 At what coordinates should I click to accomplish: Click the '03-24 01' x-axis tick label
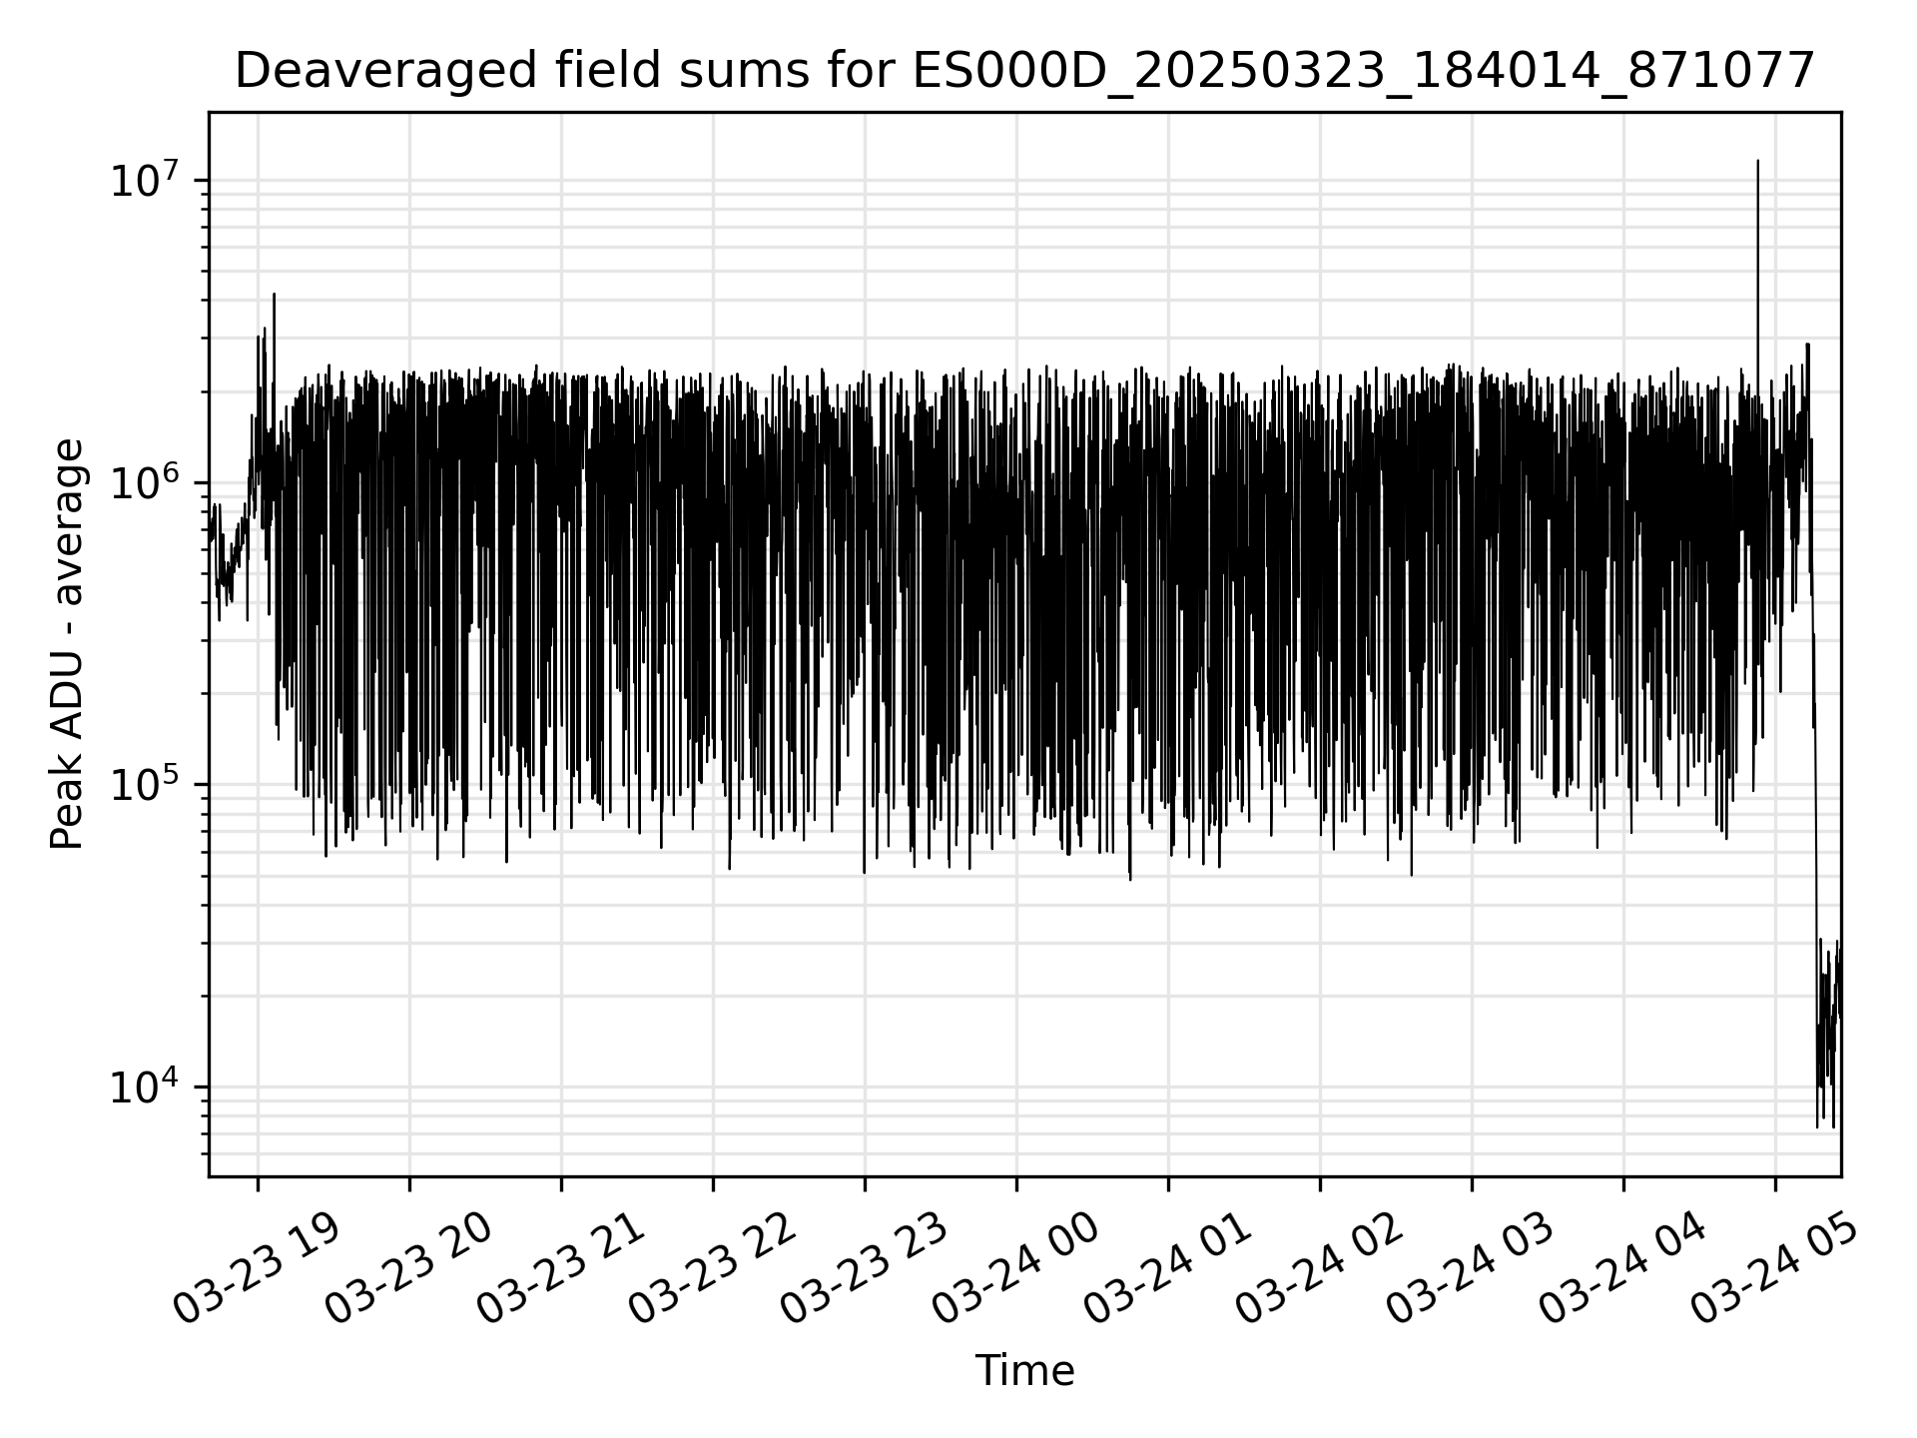tap(1168, 1269)
